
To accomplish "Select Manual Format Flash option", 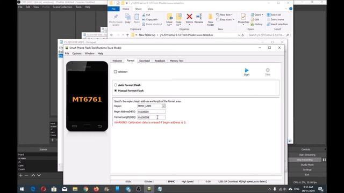I will coord(116,91).
